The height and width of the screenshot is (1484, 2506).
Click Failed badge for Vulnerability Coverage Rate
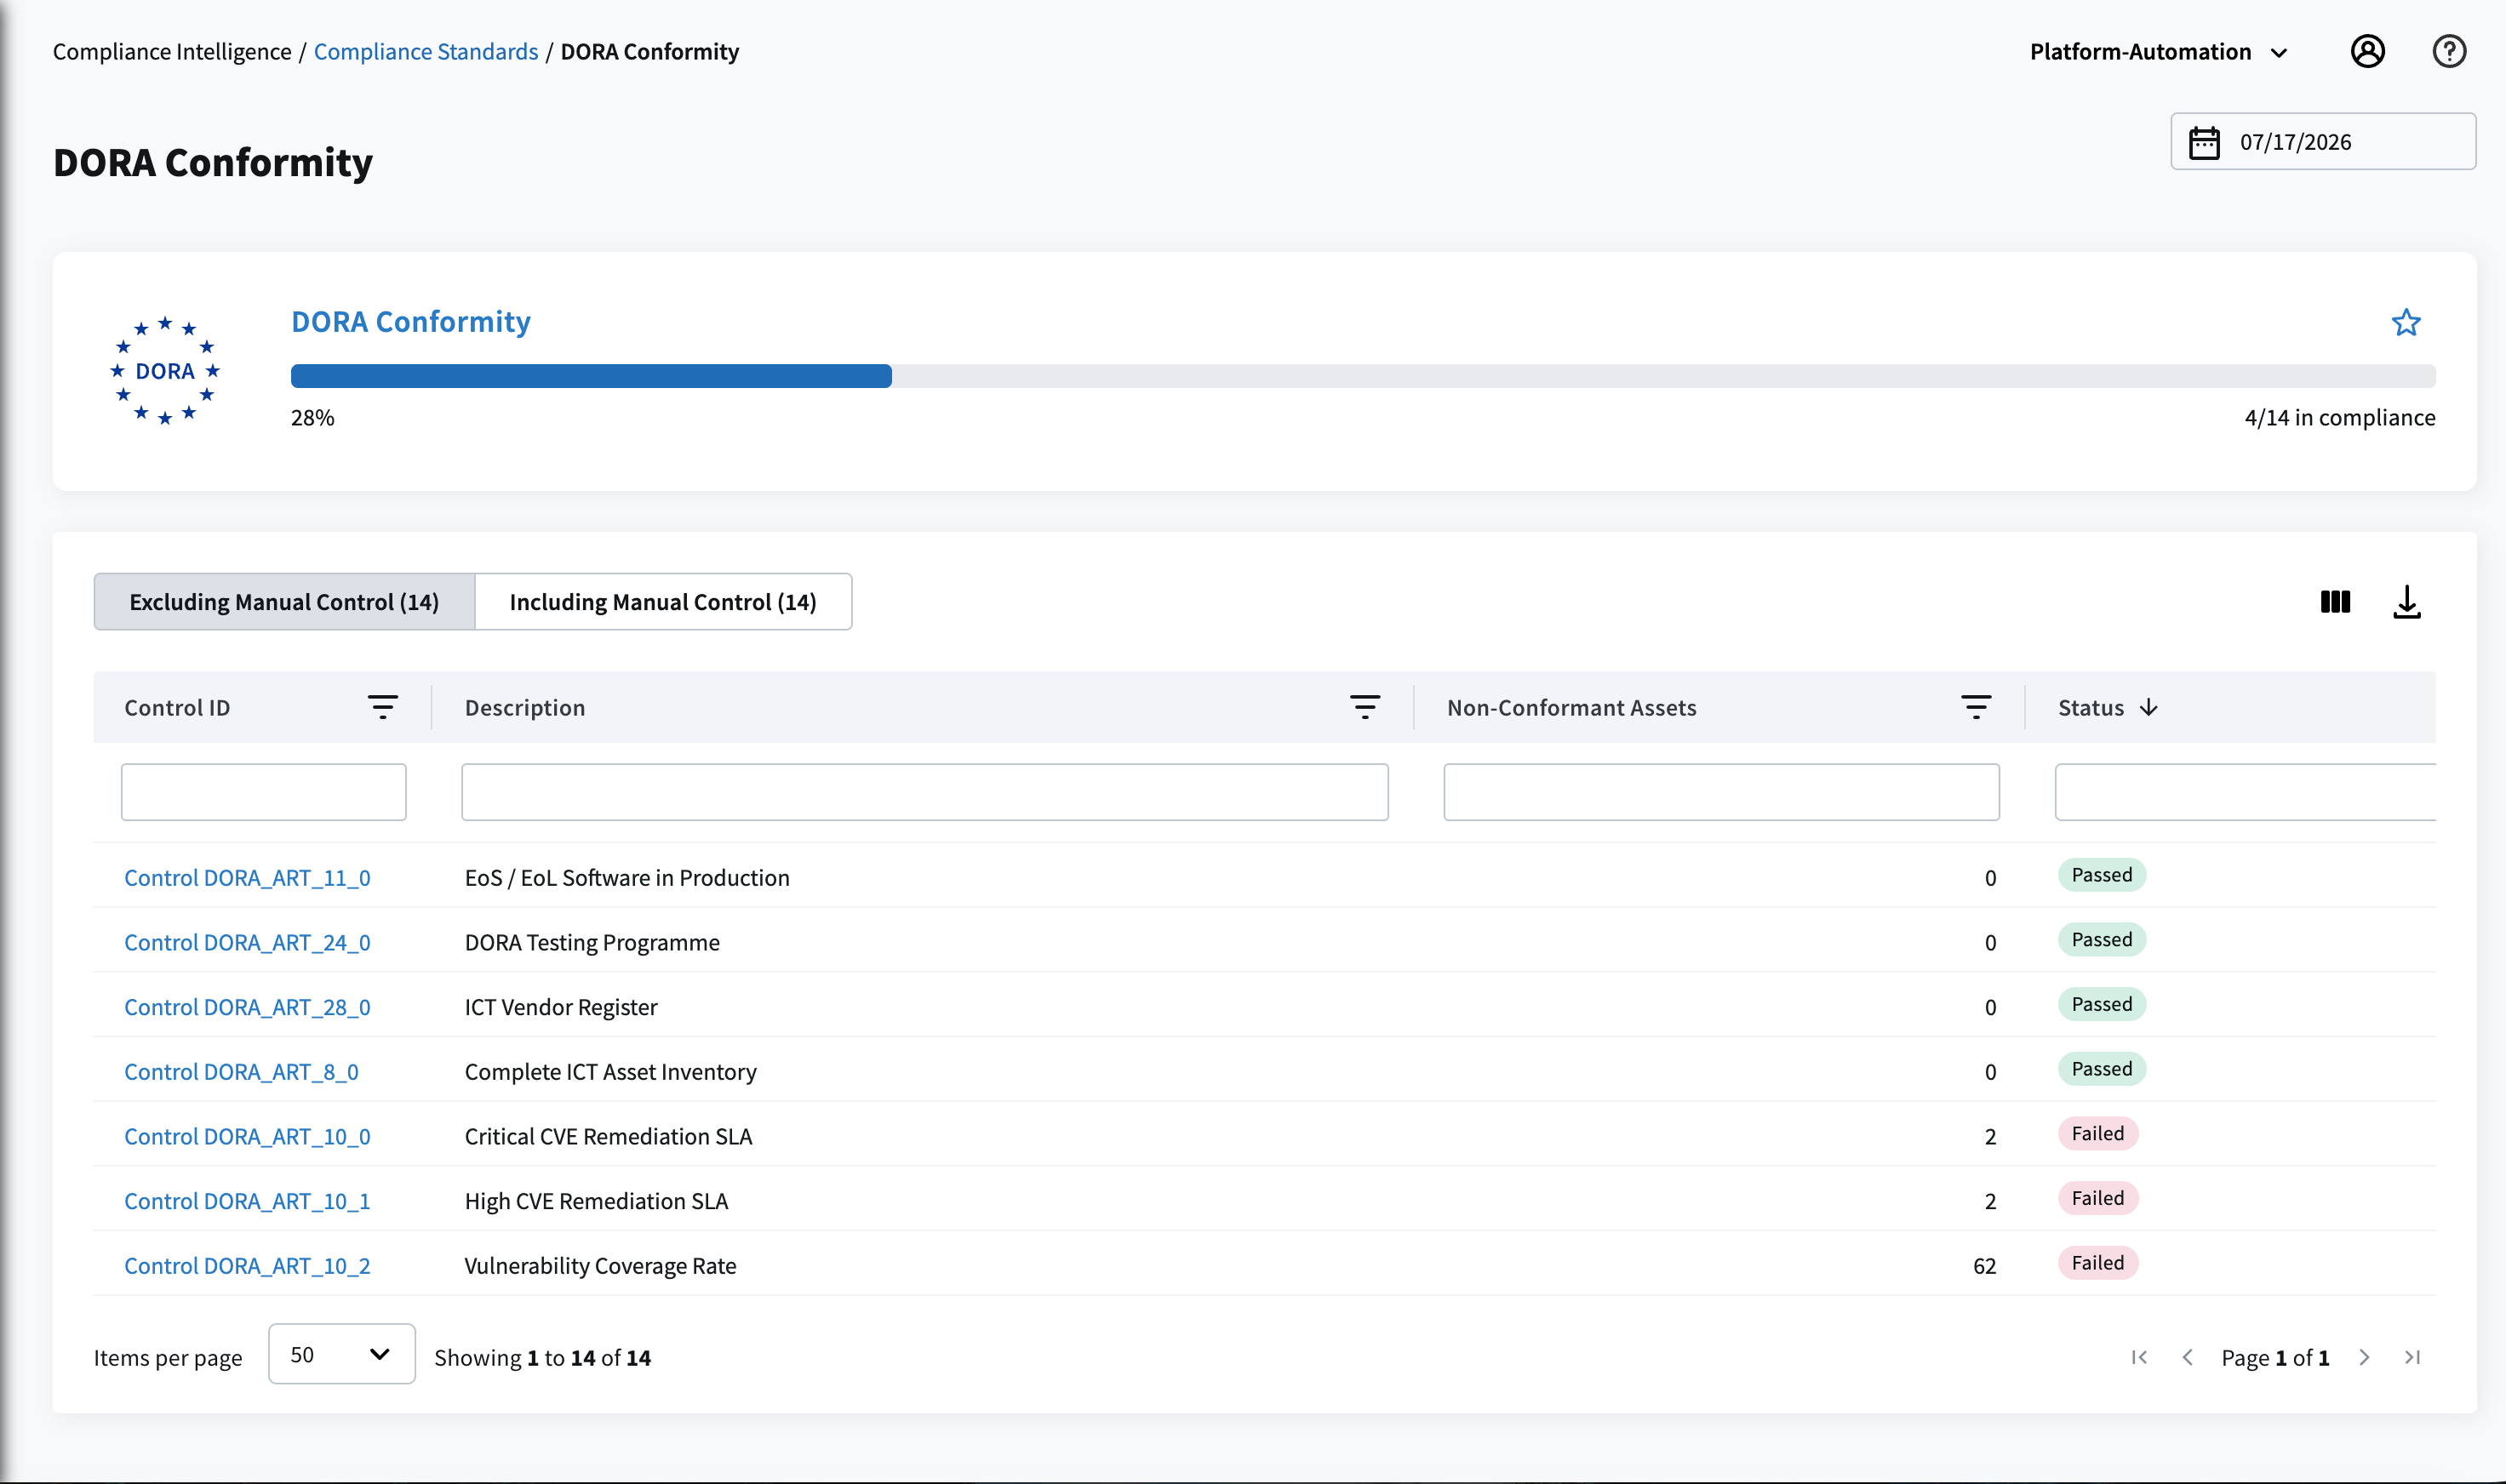(x=2097, y=1263)
